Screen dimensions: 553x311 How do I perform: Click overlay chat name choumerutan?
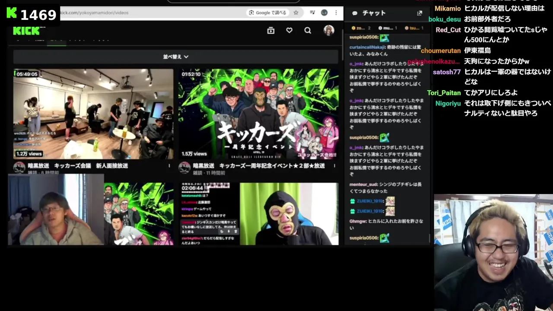[x=441, y=51]
